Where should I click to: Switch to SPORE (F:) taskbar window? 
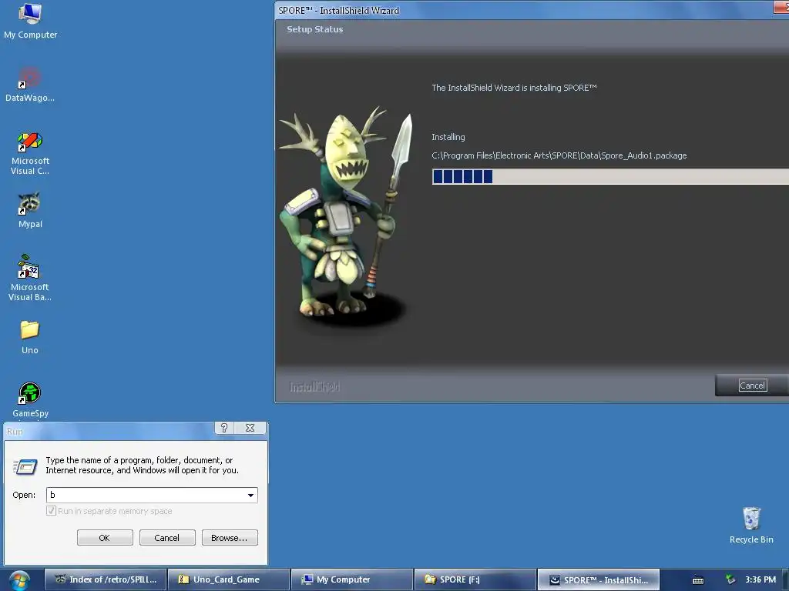pyautogui.click(x=475, y=579)
